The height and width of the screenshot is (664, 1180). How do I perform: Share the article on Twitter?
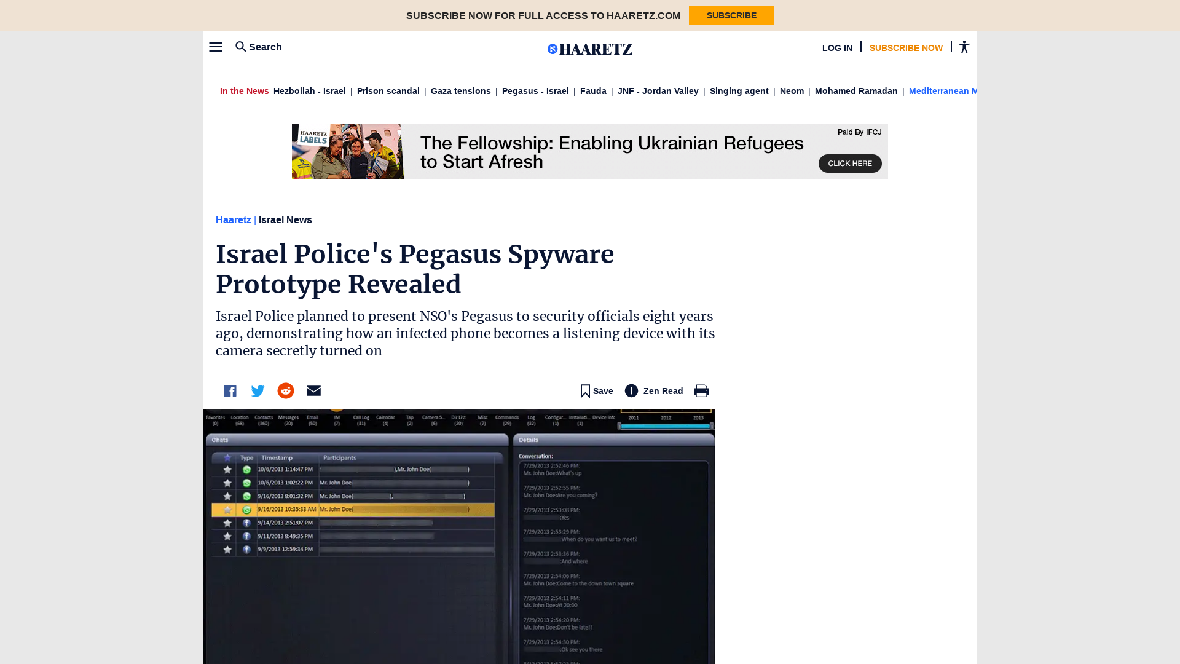coord(258,390)
